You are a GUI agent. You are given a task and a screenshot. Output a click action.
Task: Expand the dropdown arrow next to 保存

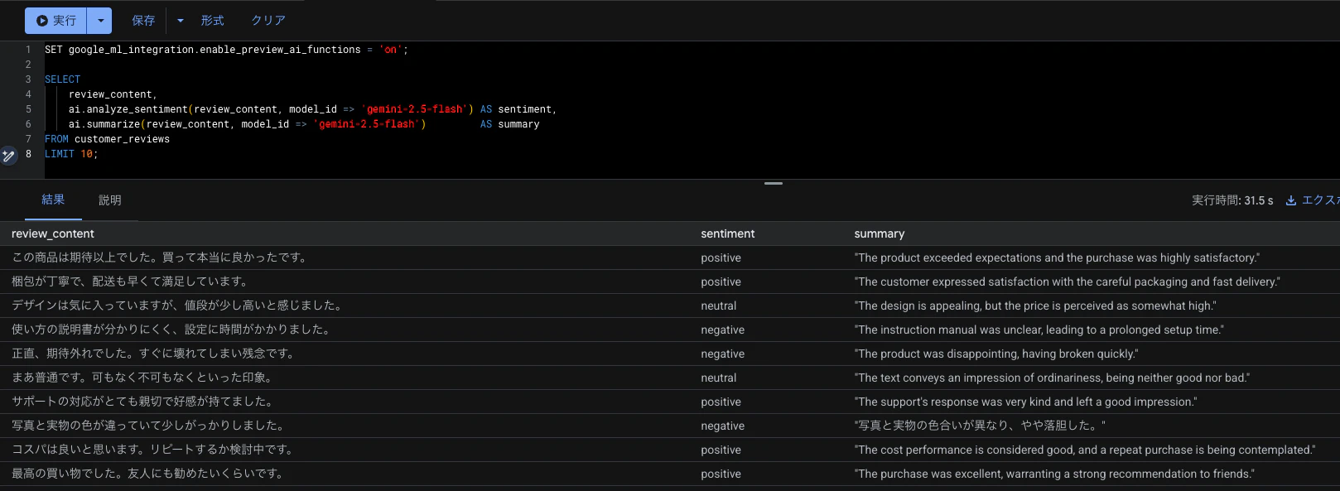point(181,21)
